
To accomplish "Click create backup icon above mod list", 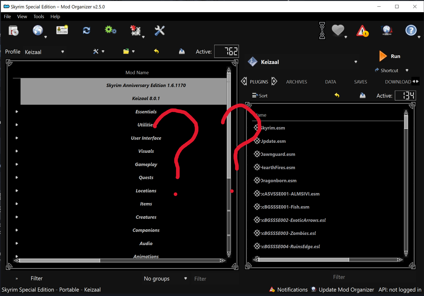I will 182,51.
